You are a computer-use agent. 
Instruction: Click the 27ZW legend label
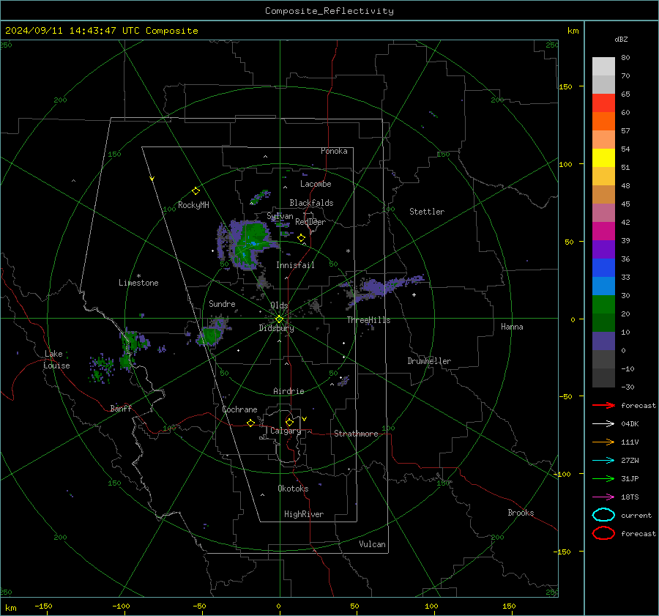coord(630,461)
